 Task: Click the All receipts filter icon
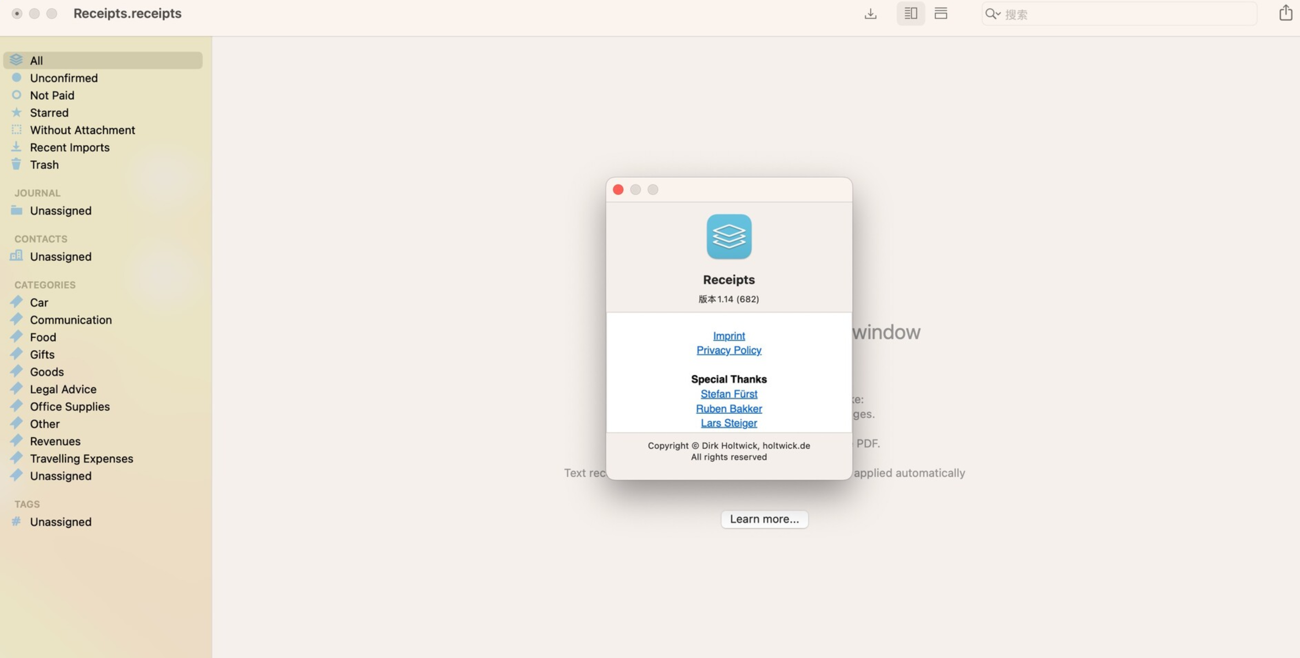16,60
